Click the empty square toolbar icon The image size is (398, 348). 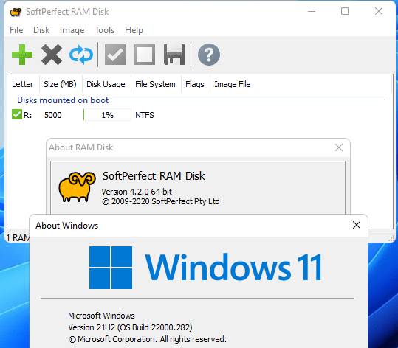(145, 55)
